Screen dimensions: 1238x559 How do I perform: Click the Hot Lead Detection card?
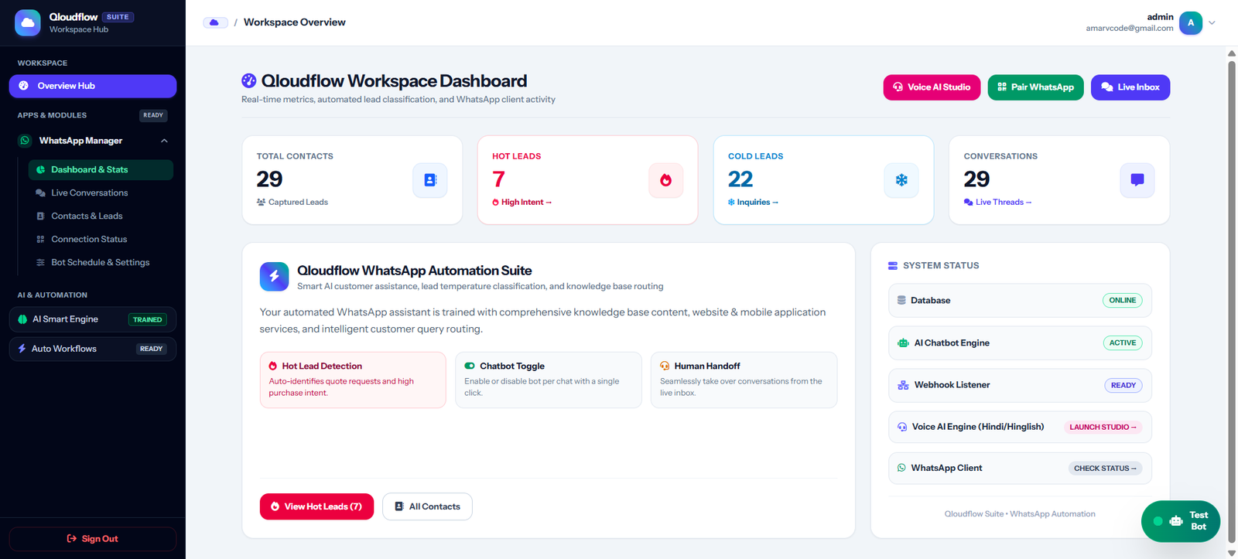coord(353,380)
